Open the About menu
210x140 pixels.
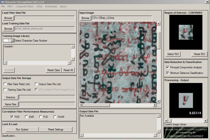coord(63,6)
